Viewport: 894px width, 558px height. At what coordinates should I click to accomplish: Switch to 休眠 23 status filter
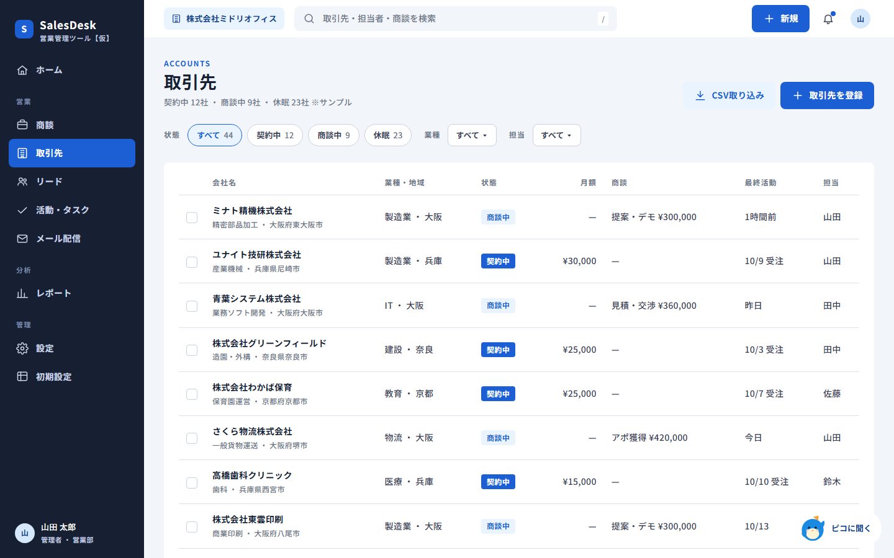pos(388,135)
